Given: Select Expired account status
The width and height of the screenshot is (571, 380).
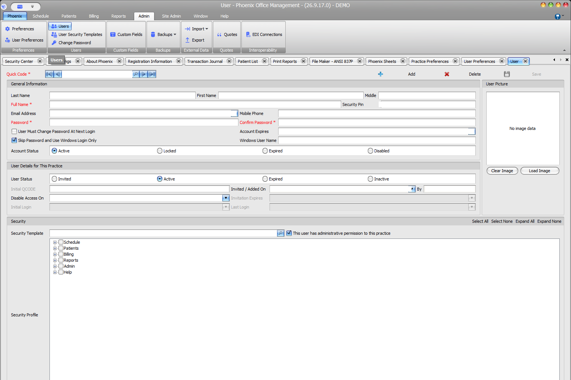Looking at the screenshot, I should (265, 151).
